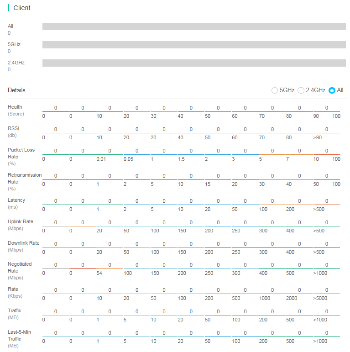350x352 pixels.
Task: Click the Negotiated Rate row label
Action: click(20, 271)
